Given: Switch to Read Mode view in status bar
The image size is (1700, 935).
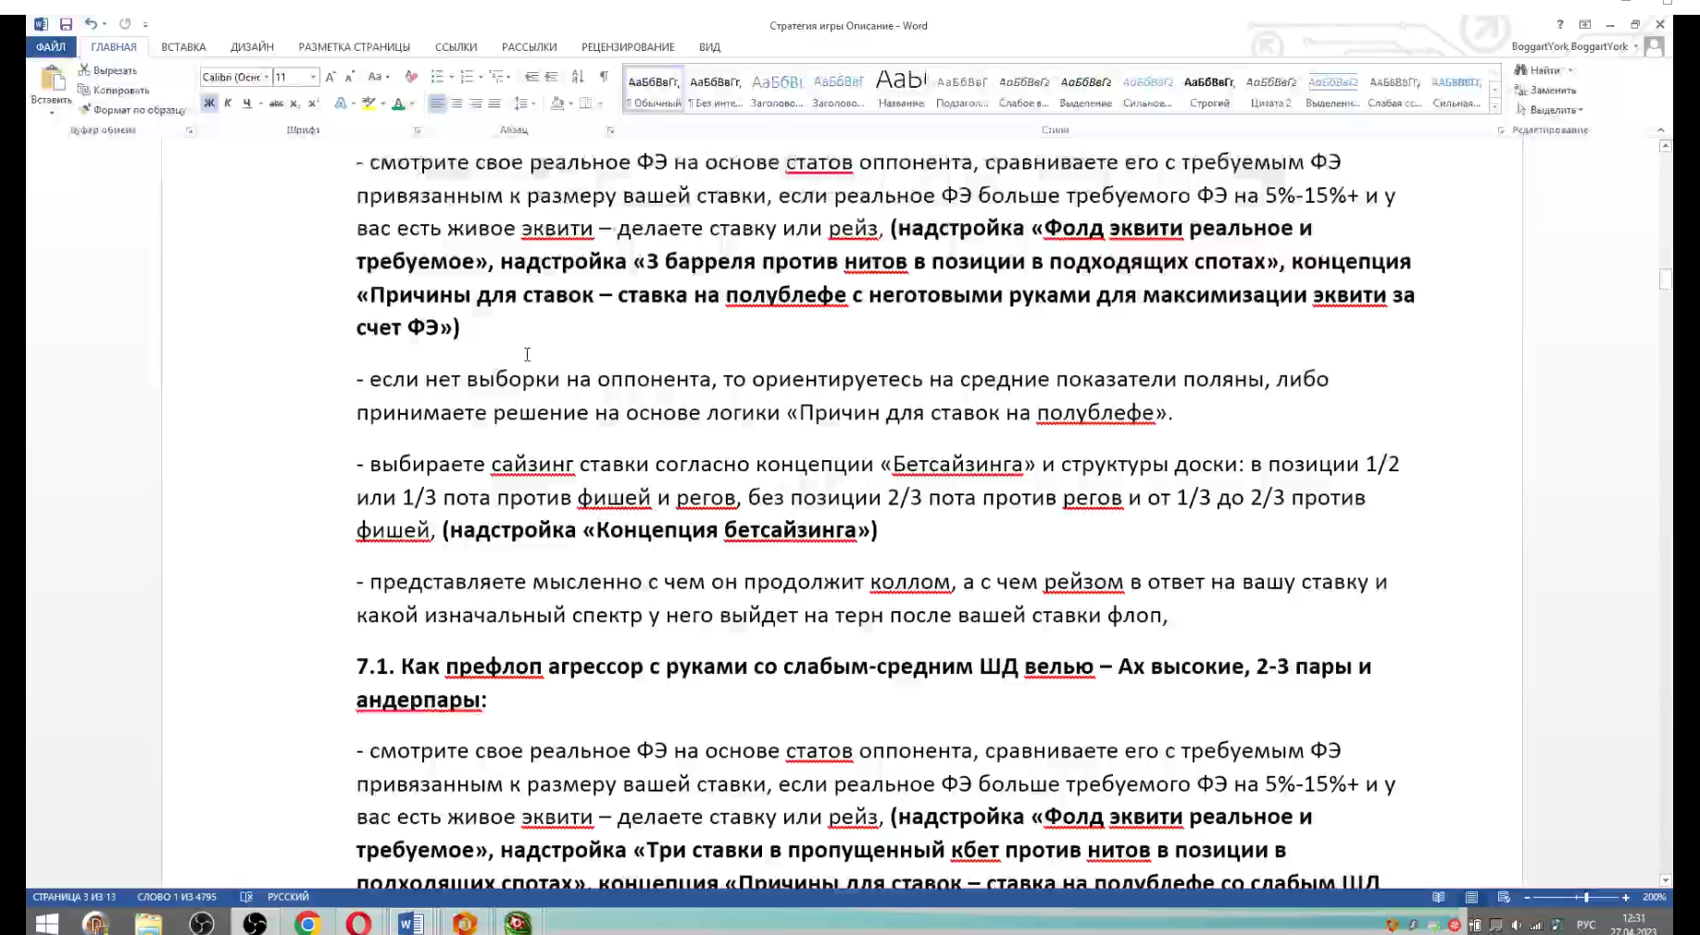Looking at the screenshot, I should point(1438,897).
